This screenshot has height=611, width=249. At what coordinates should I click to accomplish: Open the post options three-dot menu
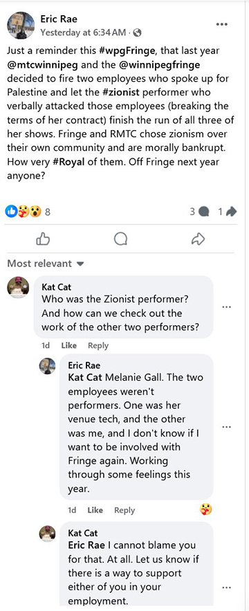(x=221, y=24)
